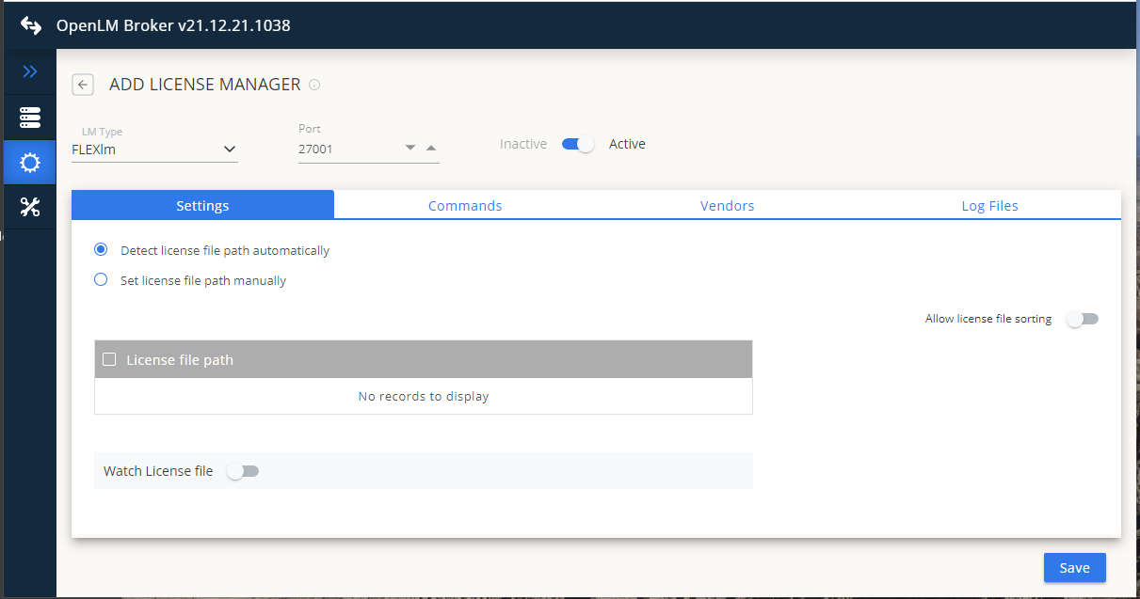Open the LM Type dropdown
Viewport: 1140px width, 599px height.
pyautogui.click(x=154, y=149)
